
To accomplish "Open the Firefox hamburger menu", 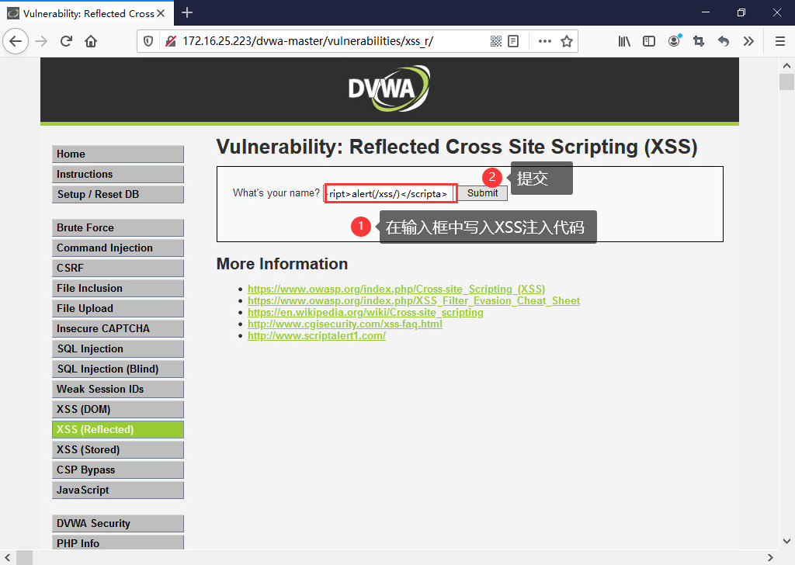I will [780, 41].
